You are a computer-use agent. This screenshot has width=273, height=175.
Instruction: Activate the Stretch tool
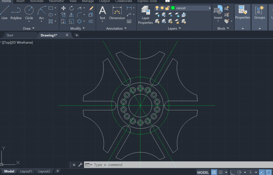point(63,21)
